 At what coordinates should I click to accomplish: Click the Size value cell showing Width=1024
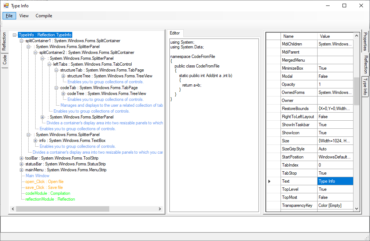pos(335,141)
